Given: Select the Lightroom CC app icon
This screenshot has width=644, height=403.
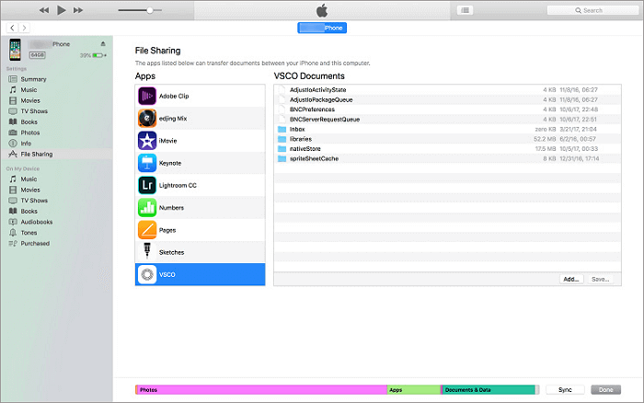Looking at the screenshot, I should click(x=147, y=185).
